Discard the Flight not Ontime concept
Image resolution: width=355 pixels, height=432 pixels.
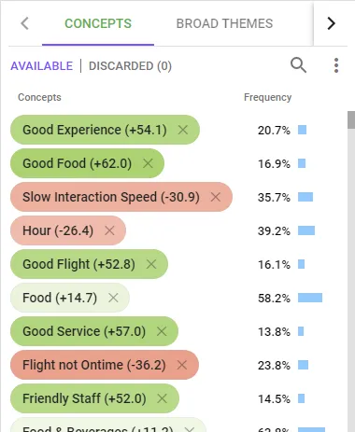click(182, 365)
